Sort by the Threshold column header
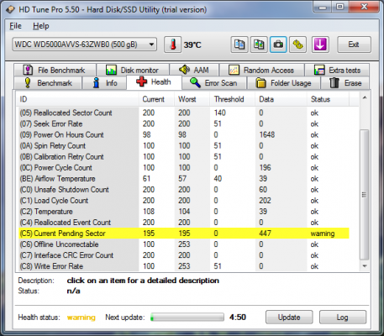 click(233, 99)
